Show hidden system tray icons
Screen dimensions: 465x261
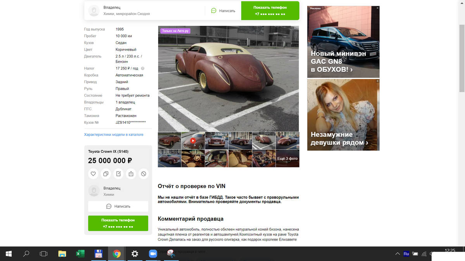pyautogui.click(x=398, y=254)
